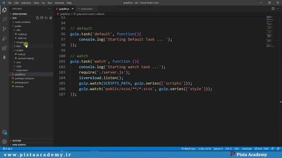Image resolution: width=282 pixels, height=158 pixels.
Task: Collapse the dist folder
Action: click(x=31, y=30)
